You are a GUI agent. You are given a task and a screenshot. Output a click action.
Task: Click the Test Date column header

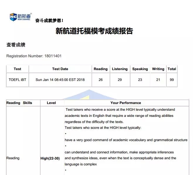pos(60,69)
